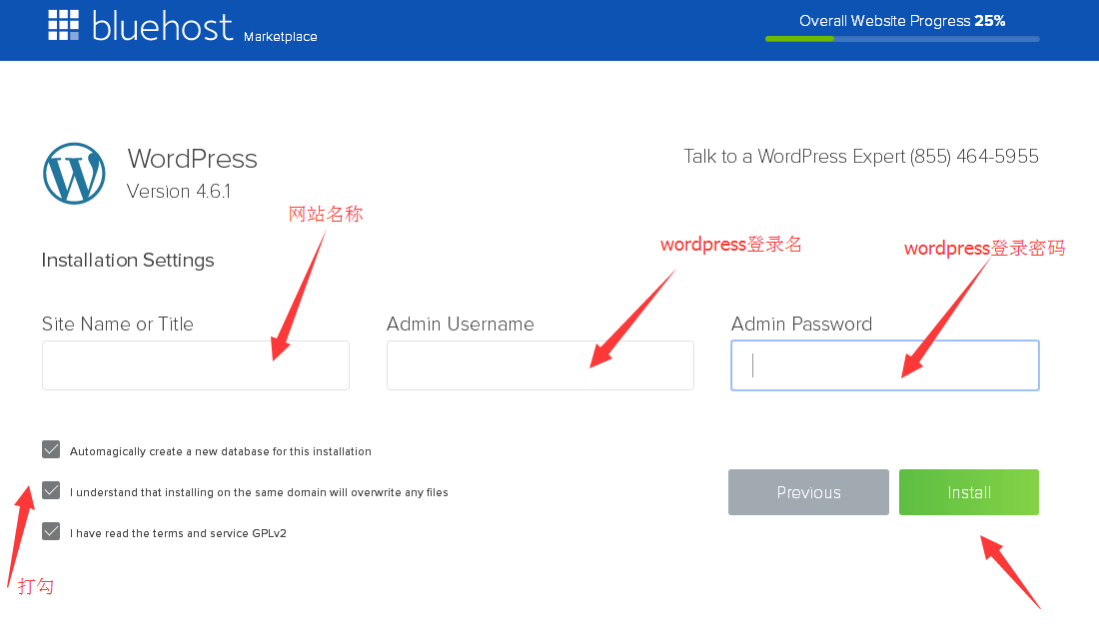This screenshot has width=1099, height=643.
Task: Click the Site Name or Title label
Action: pyautogui.click(x=115, y=323)
